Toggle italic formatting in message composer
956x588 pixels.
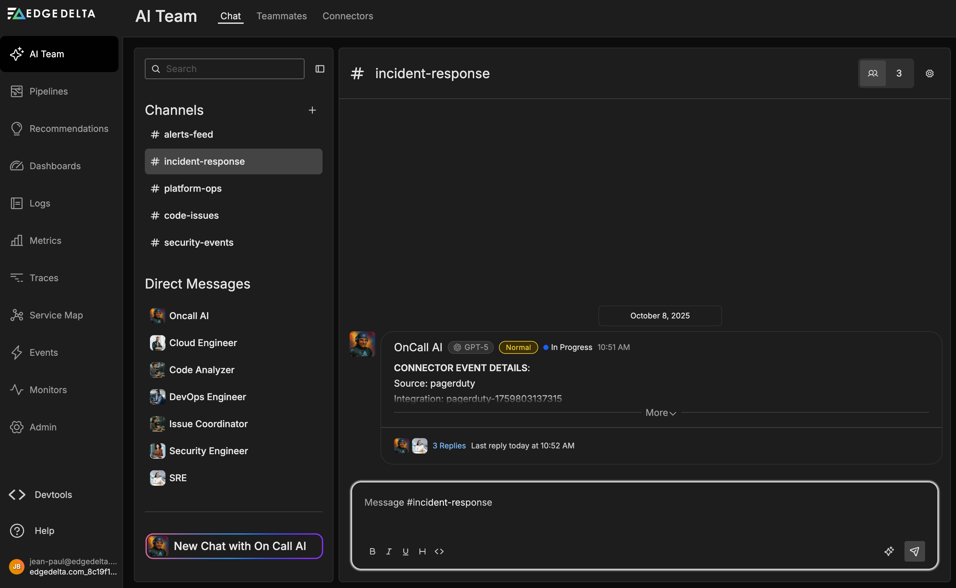(x=389, y=551)
